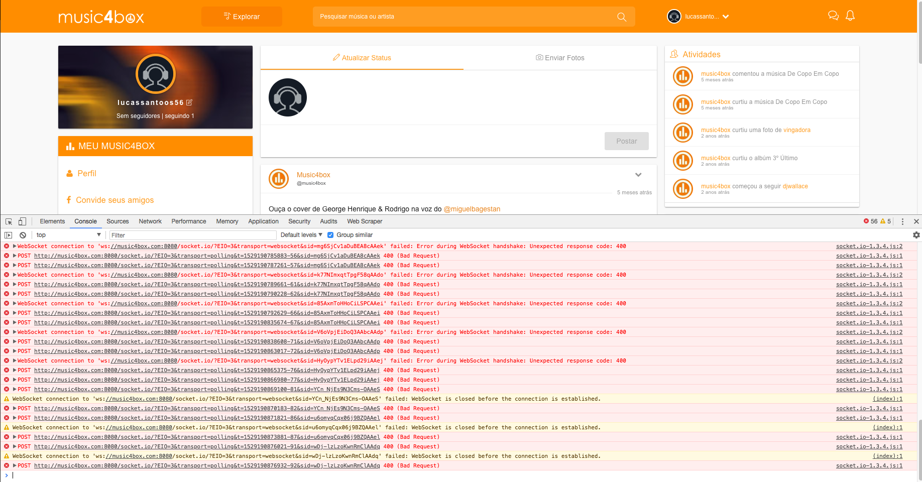Expand the first WebSocket mg6SjCv1aDuBEA8cAAek error
Screen dimensions: 922x482
coord(15,246)
